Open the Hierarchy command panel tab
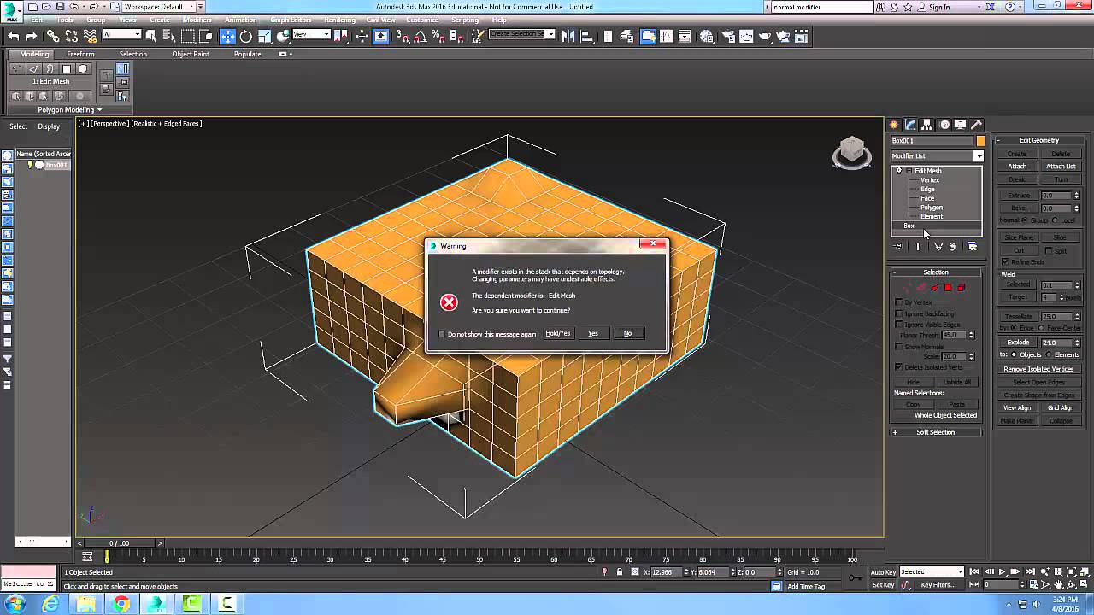1094x615 pixels. click(x=927, y=125)
